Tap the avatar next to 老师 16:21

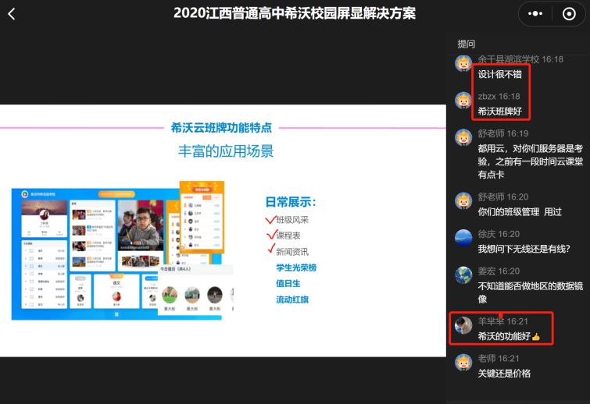pyautogui.click(x=463, y=362)
